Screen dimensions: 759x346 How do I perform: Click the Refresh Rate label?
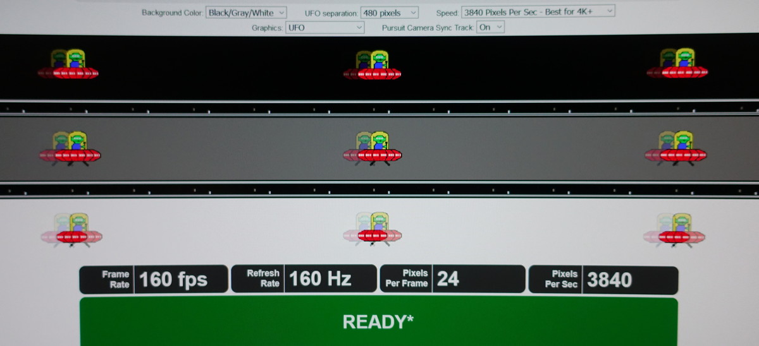pyautogui.click(x=263, y=278)
